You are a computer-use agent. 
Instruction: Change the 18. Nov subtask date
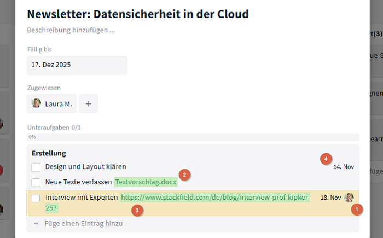point(330,198)
